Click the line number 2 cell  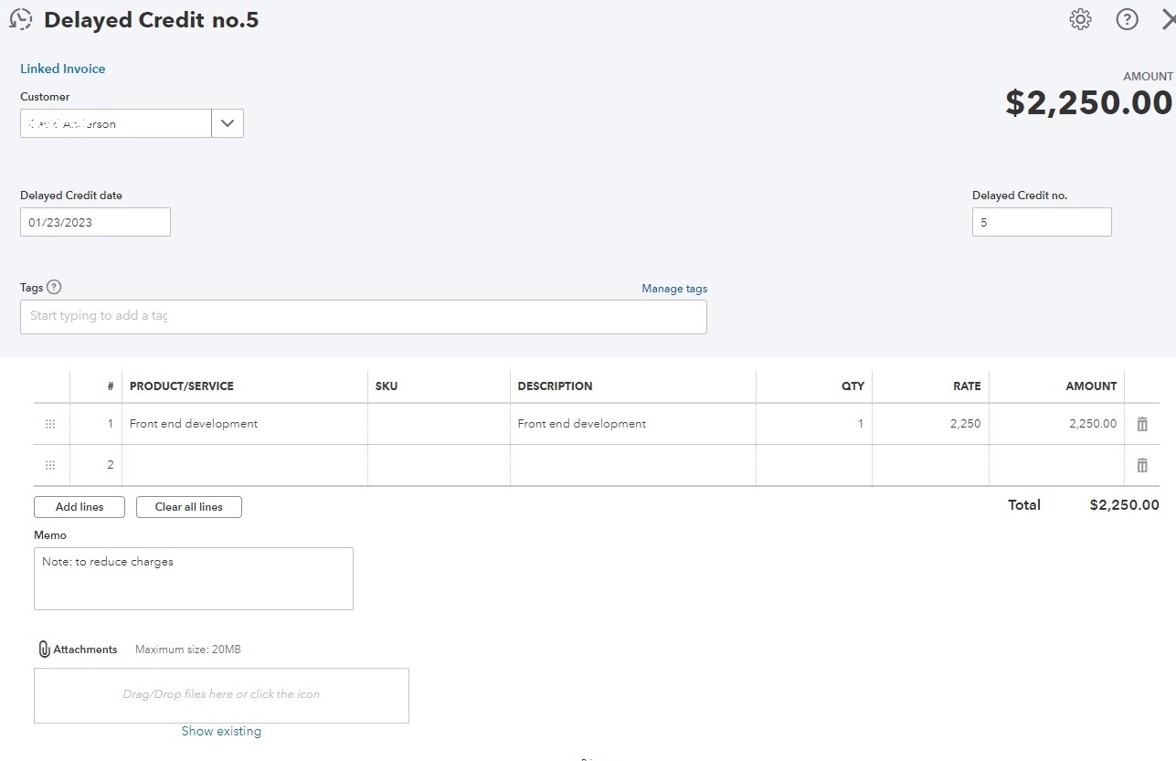point(96,465)
